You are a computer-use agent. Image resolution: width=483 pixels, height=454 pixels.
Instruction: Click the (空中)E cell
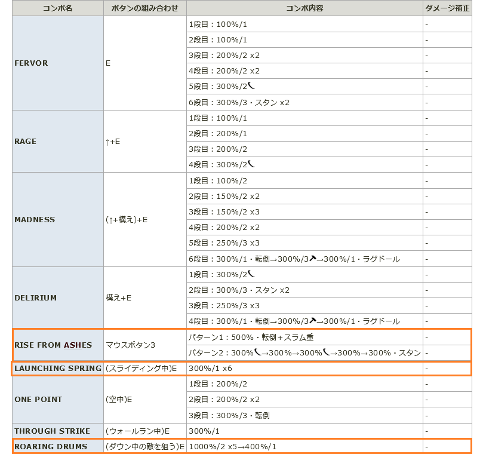(x=144, y=400)
